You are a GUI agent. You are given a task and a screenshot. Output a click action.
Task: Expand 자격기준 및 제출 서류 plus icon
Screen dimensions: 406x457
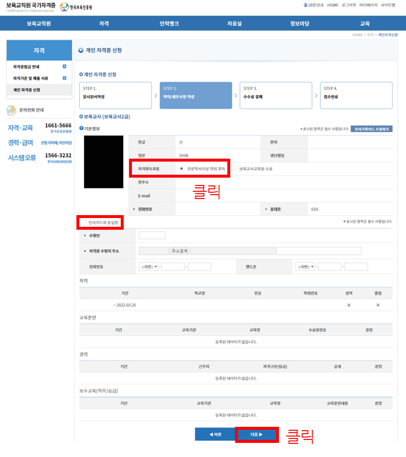click(x=64, y=78)
